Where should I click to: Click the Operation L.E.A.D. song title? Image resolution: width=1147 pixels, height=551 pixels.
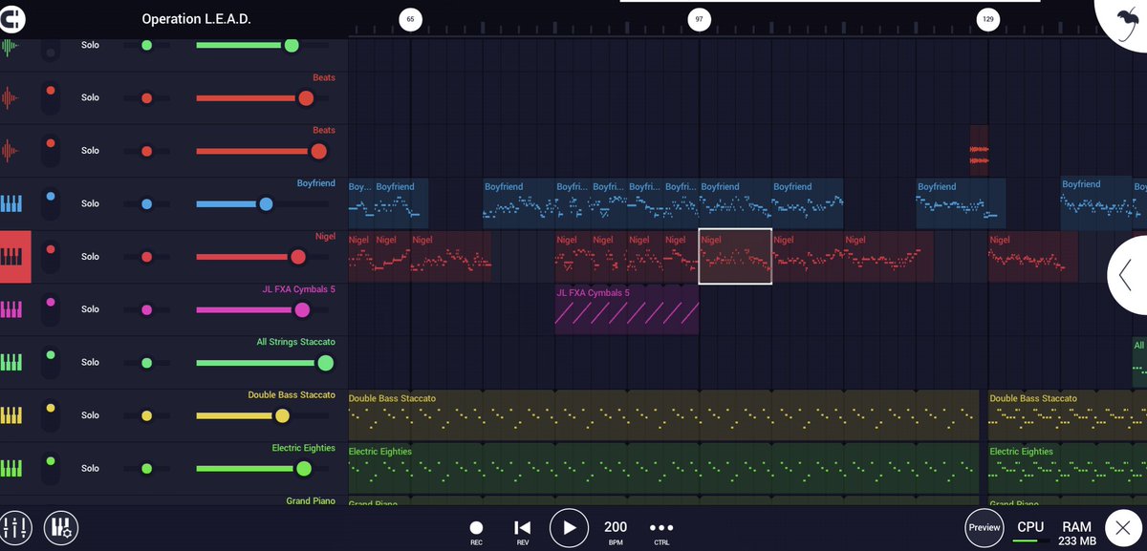click(x=196, y=18)
